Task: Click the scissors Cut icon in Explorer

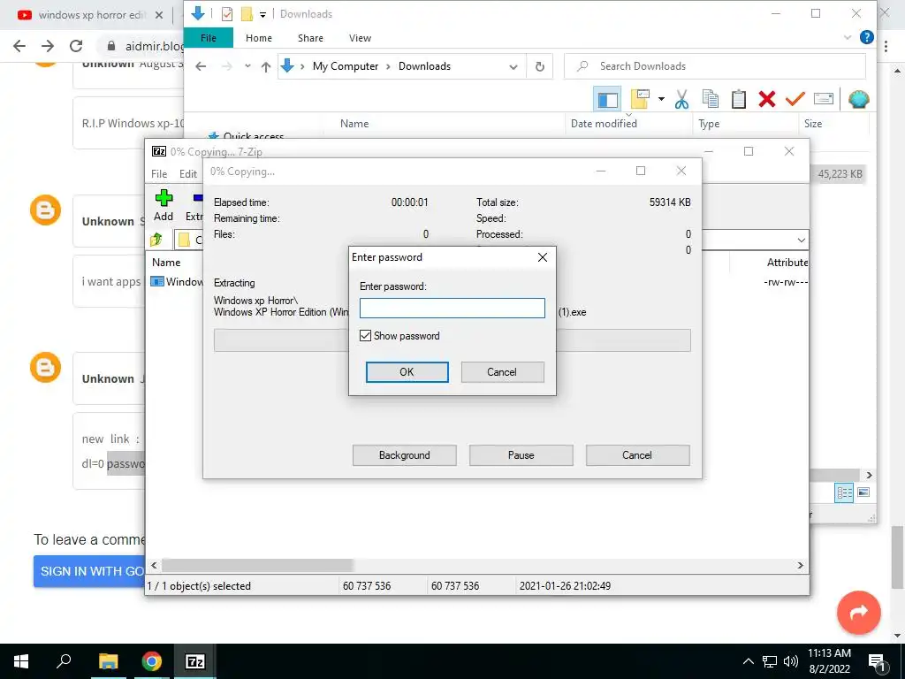Action: click(681, 99)
